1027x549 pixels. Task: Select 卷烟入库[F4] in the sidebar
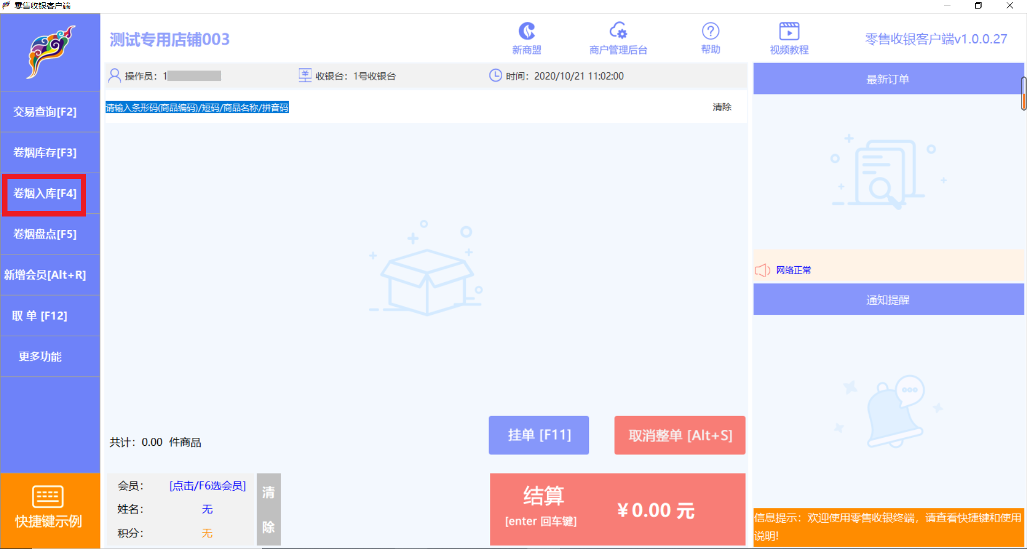44,194
